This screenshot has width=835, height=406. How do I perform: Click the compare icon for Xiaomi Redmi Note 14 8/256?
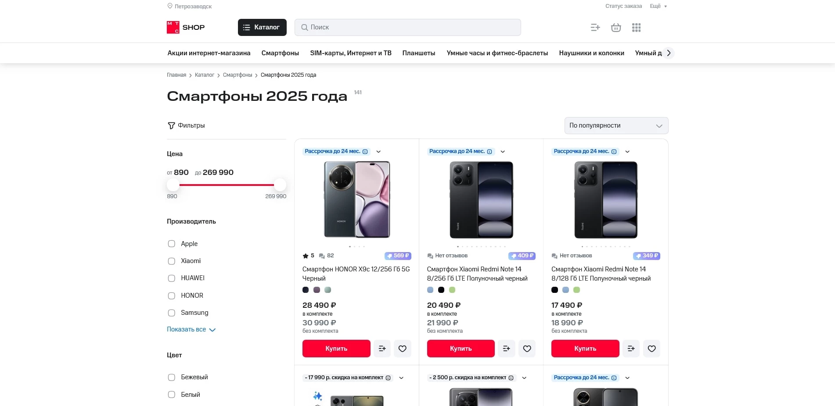pyautogui.click(x=506, y=349)
